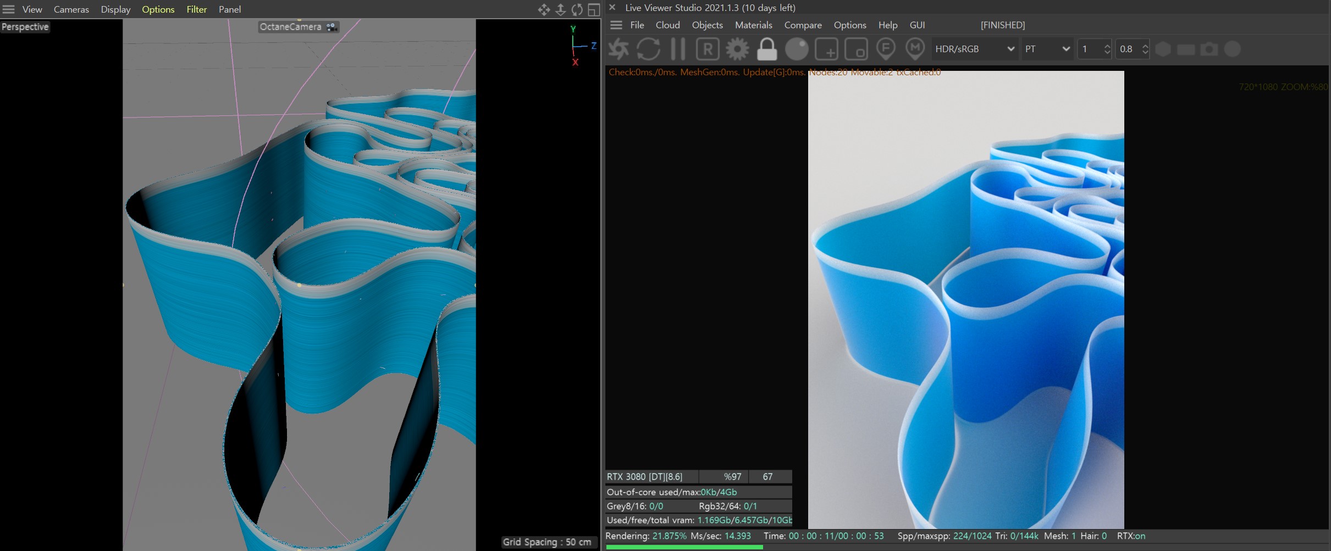The image size is (1331, 551).
Task: Open the Materials menu
Action: click(x=754, y=25)
